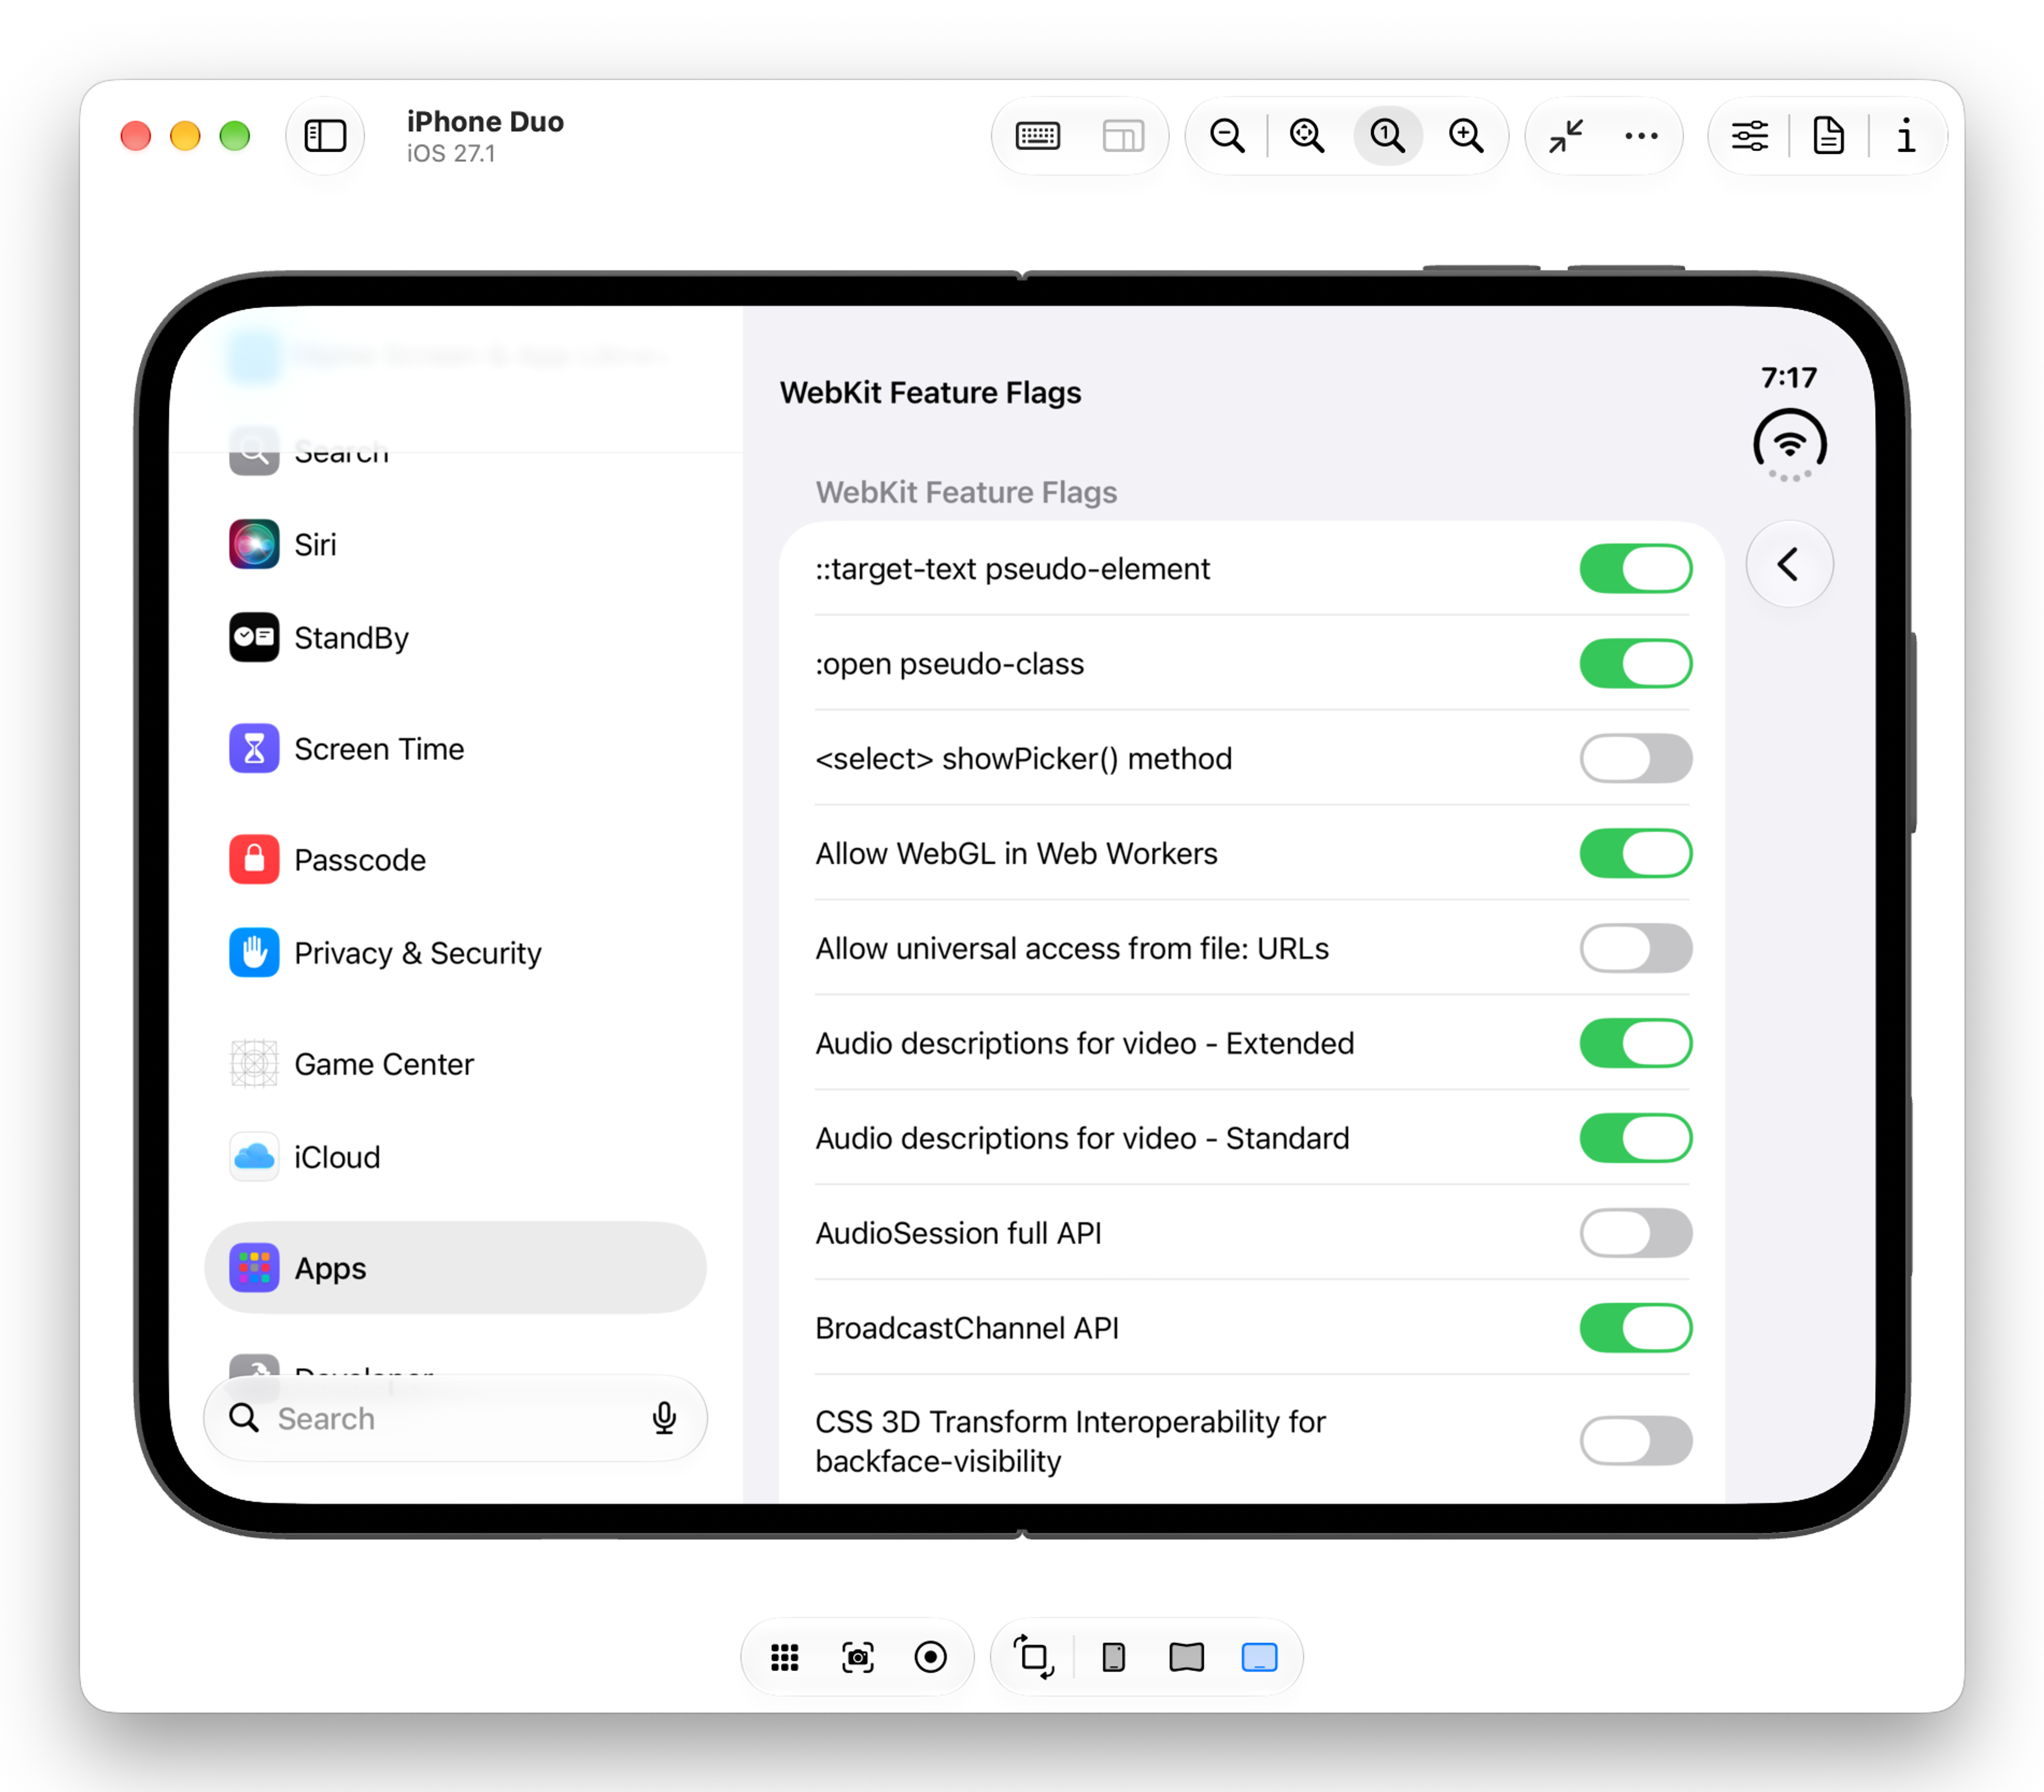Open Screen Time in sidebar
Viewport: 2044px width, 1792px height.
pyautogui.click(x=455, y=748)
